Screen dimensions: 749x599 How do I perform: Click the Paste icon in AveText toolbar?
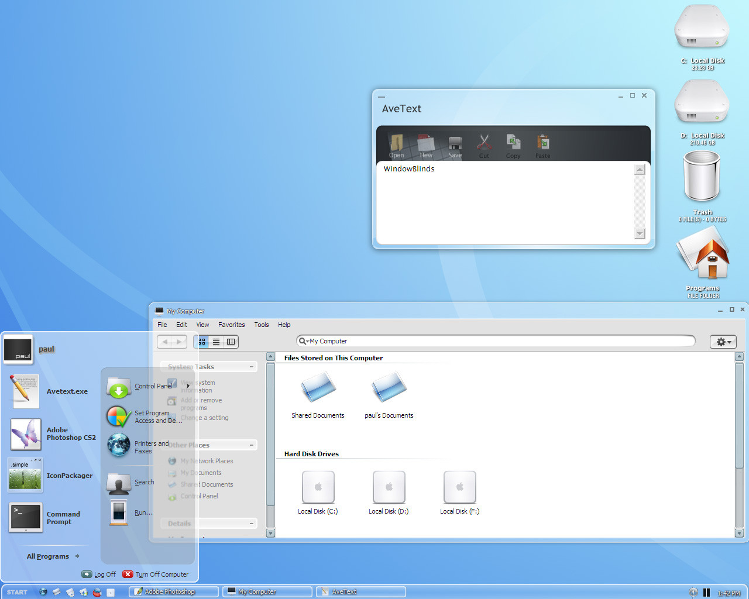[542, 145]
